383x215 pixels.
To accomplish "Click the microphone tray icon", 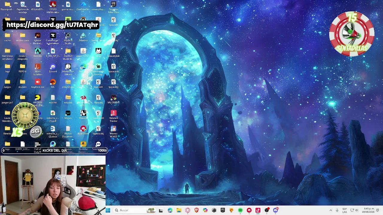I will coord(337,210).
